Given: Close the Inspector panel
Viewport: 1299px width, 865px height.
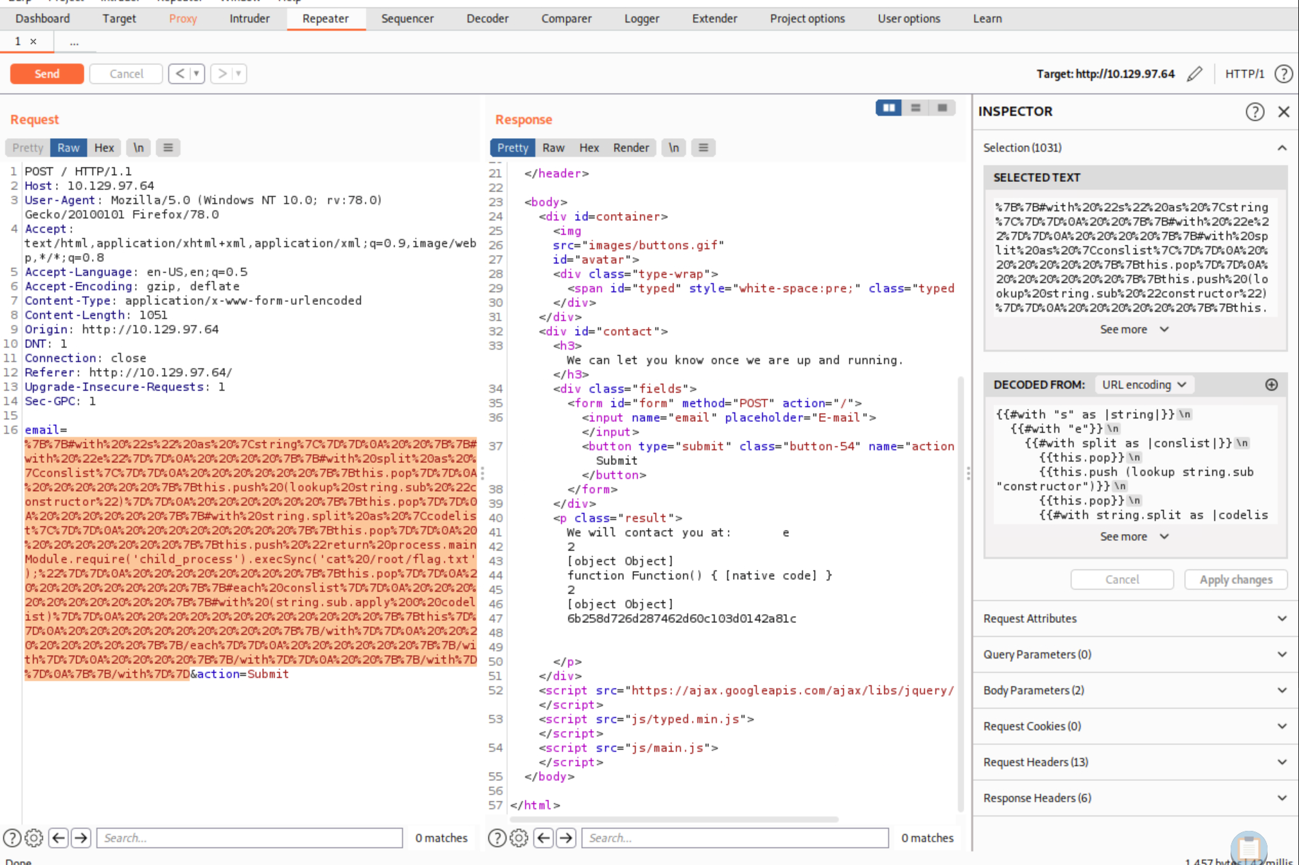Looking at the screenshot, I should pyautogui.click(x=1284, y=111).
